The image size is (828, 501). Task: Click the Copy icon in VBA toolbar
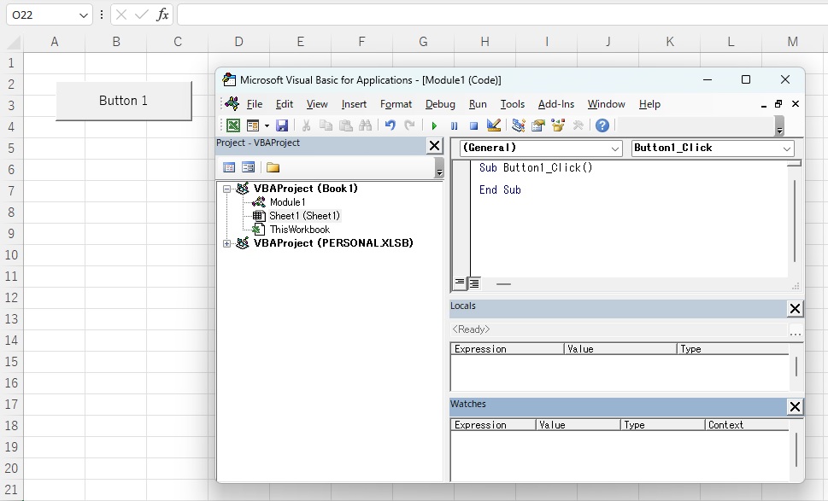click(x=326, y=125)
